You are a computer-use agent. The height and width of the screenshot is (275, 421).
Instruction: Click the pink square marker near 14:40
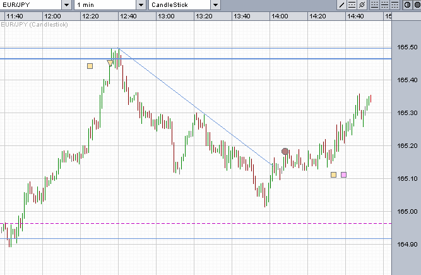(x=343, y=175)
